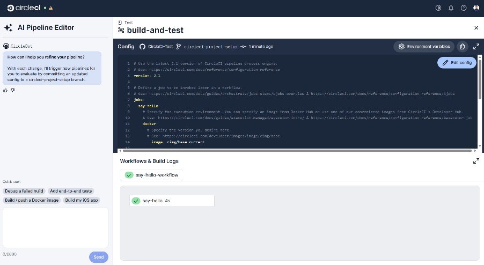Expand the Config editor fullscreen

[476, 47]
